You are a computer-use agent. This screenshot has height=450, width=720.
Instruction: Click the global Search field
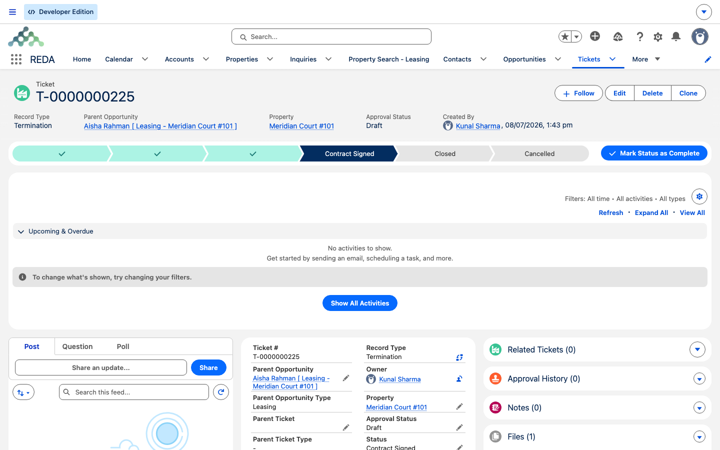pyautogui.click(x=331, y=36)
